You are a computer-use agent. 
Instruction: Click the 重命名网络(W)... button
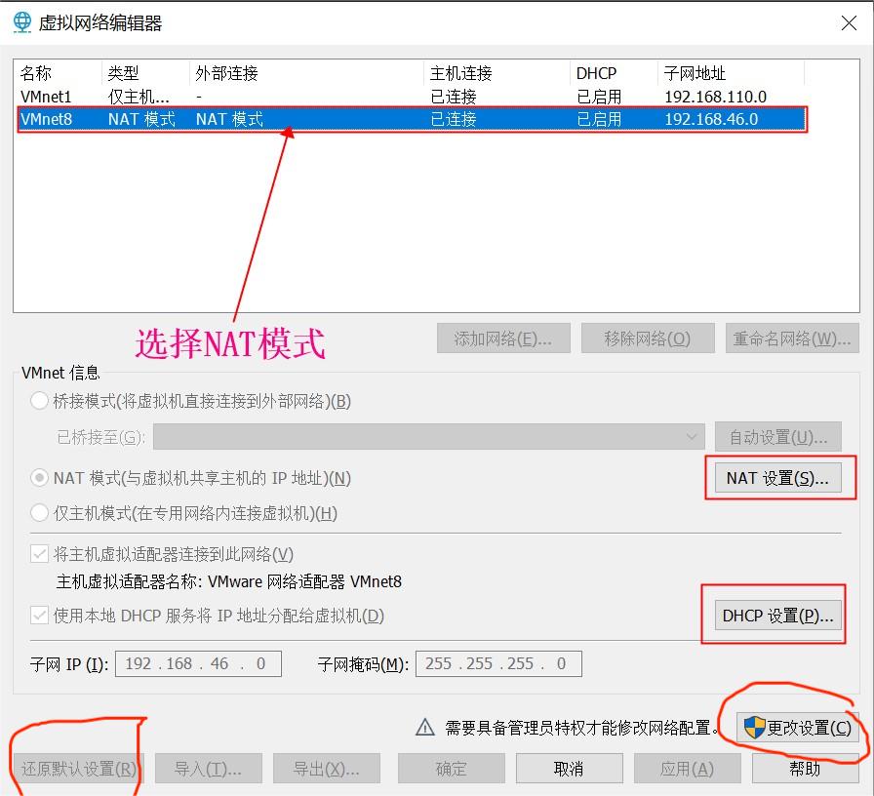[x=792, y=338]
